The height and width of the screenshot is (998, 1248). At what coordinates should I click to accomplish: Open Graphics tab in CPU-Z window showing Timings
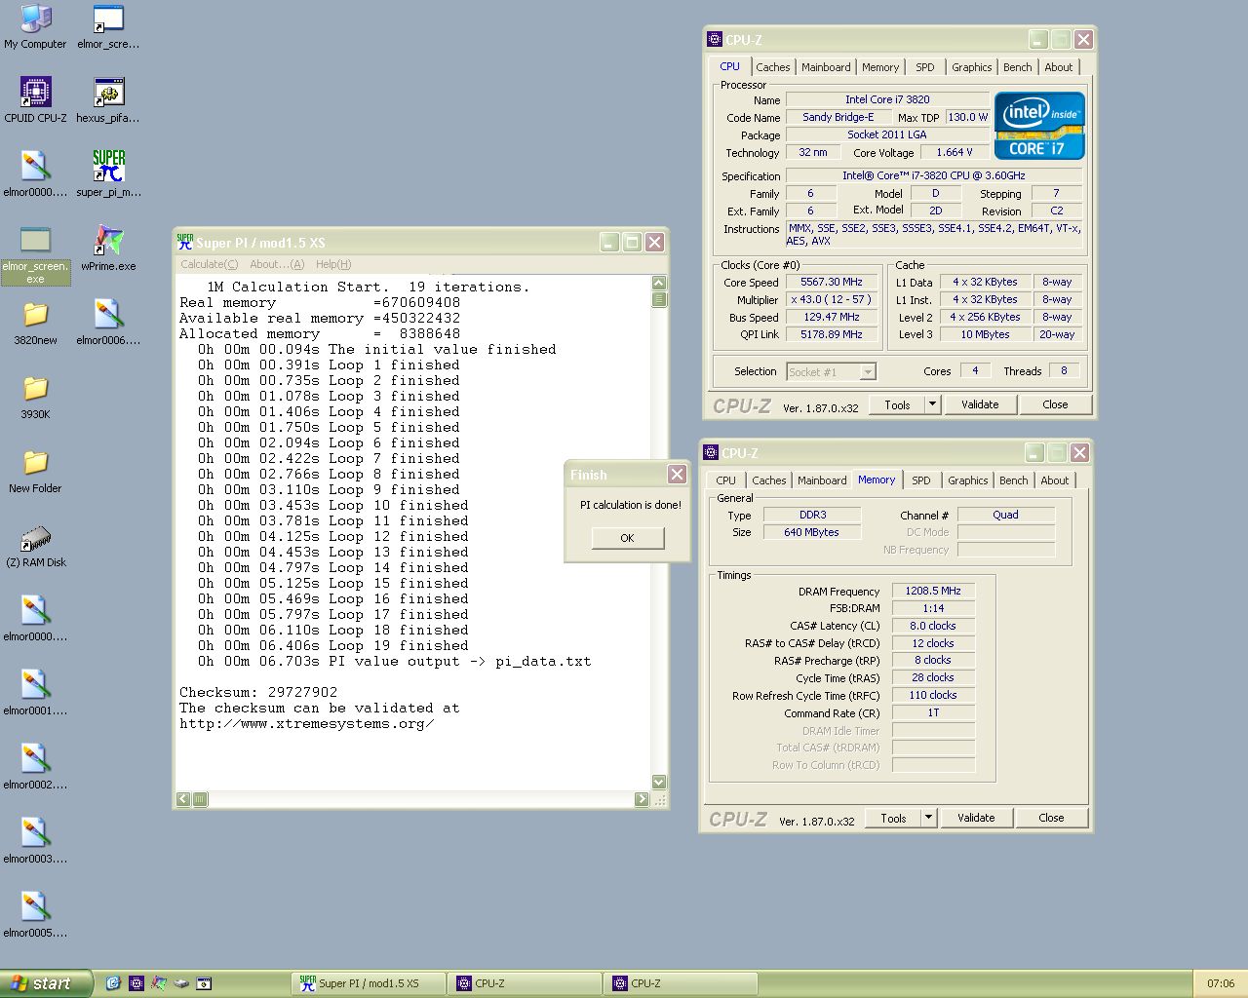[x=967, y=480]
